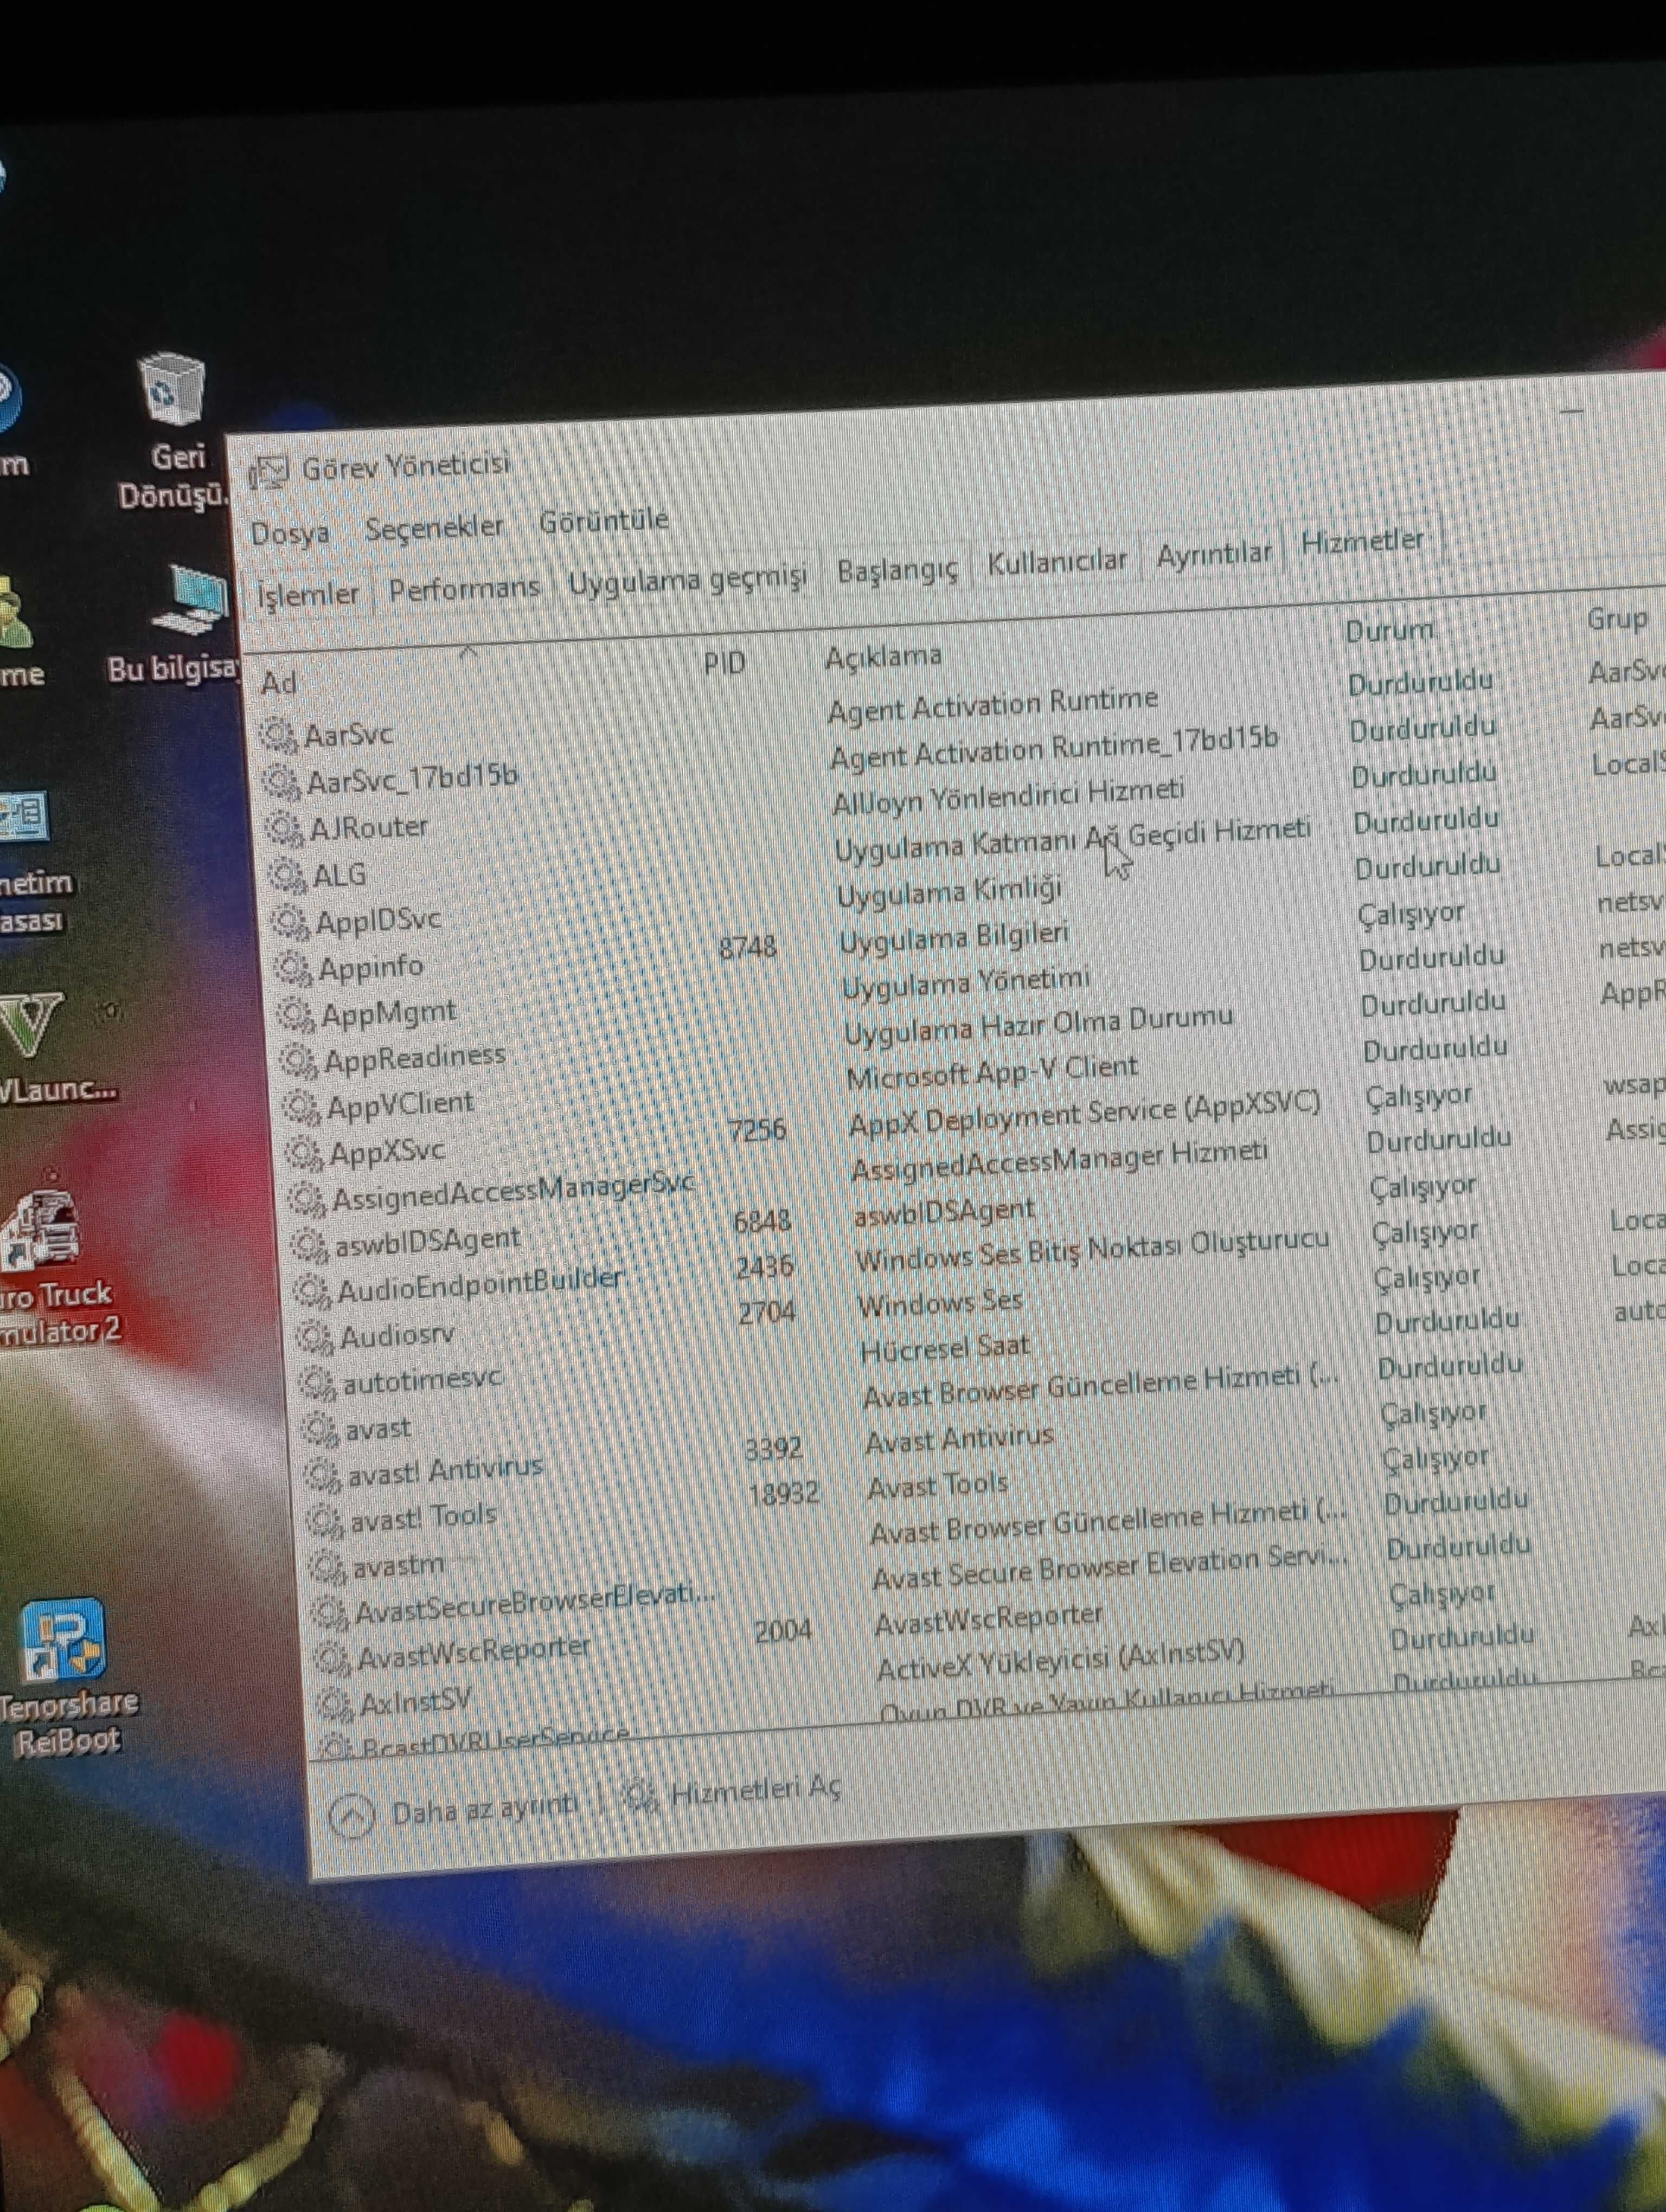Switch to the Kullanıcılar tab
The width and height of the screenshot is (1666, 2212).
click(1057, 561)
